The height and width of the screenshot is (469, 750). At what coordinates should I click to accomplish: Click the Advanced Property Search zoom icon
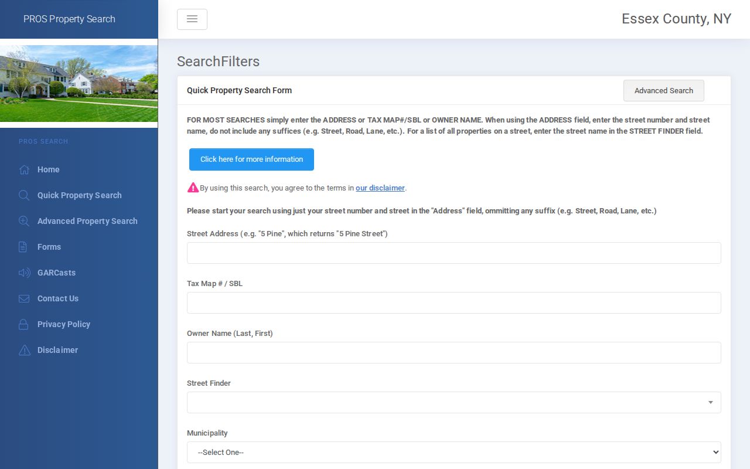click(24, 221)
